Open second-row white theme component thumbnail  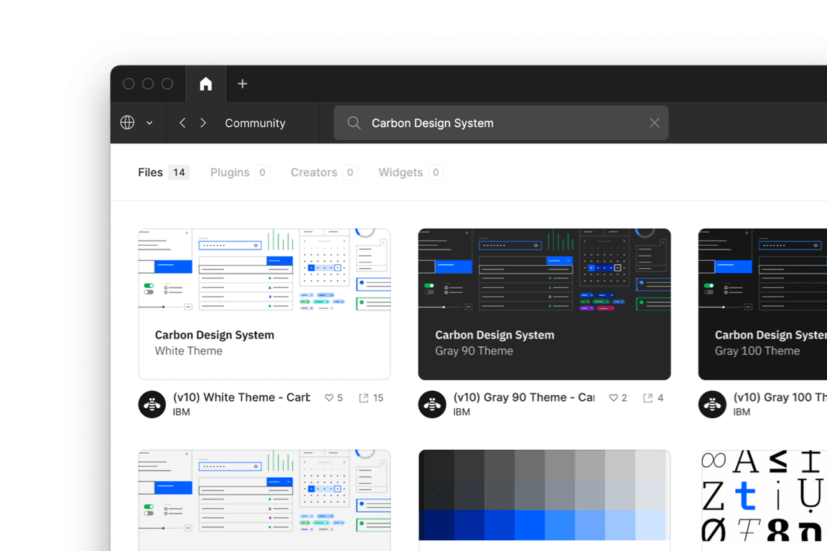click(x=264, y=500)
